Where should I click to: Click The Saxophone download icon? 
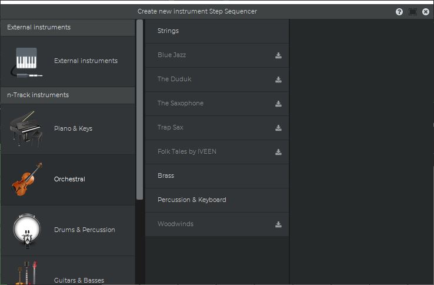click(278, 104)
